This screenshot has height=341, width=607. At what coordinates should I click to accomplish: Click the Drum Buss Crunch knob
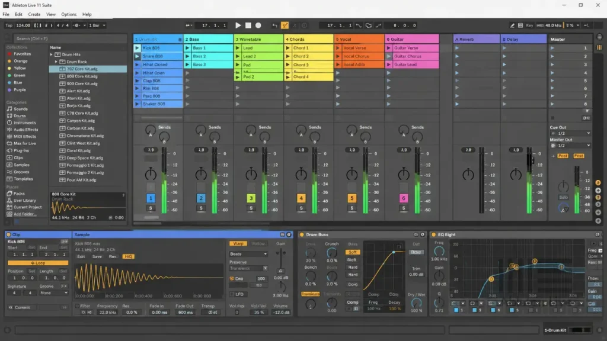pos(332,253)
